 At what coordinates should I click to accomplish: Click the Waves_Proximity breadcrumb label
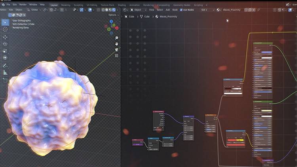pos(168,17)
